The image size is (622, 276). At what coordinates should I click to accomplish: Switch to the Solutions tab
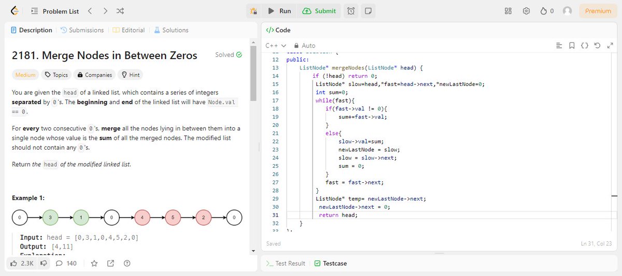(x=171, y=30)
